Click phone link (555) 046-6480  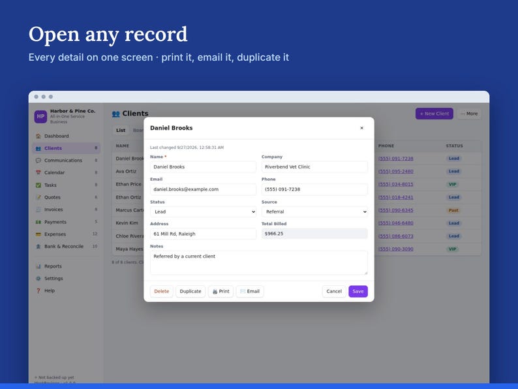[x=396, y=223]
